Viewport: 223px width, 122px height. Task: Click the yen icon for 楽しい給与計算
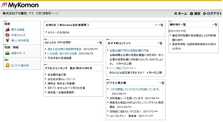click(x=7, y=40)
